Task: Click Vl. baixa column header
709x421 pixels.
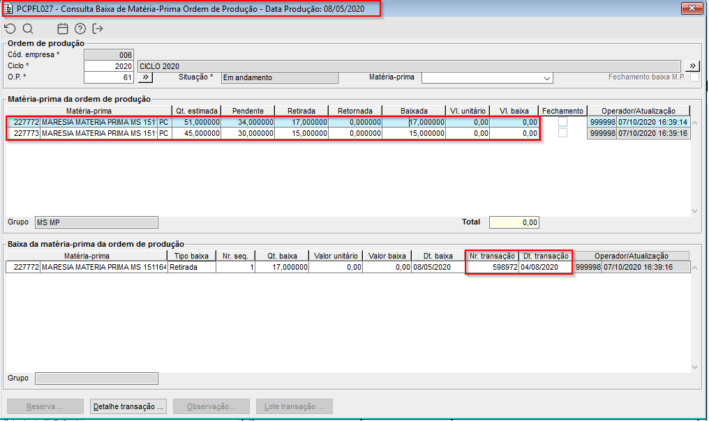Action: coord(514,111)
